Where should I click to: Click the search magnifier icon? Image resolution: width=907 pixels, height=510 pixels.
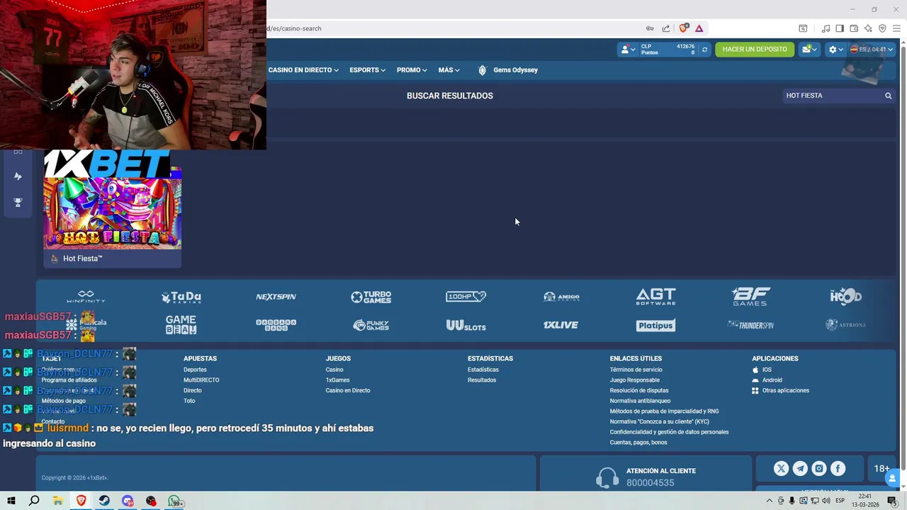click(x=888, y=96)
